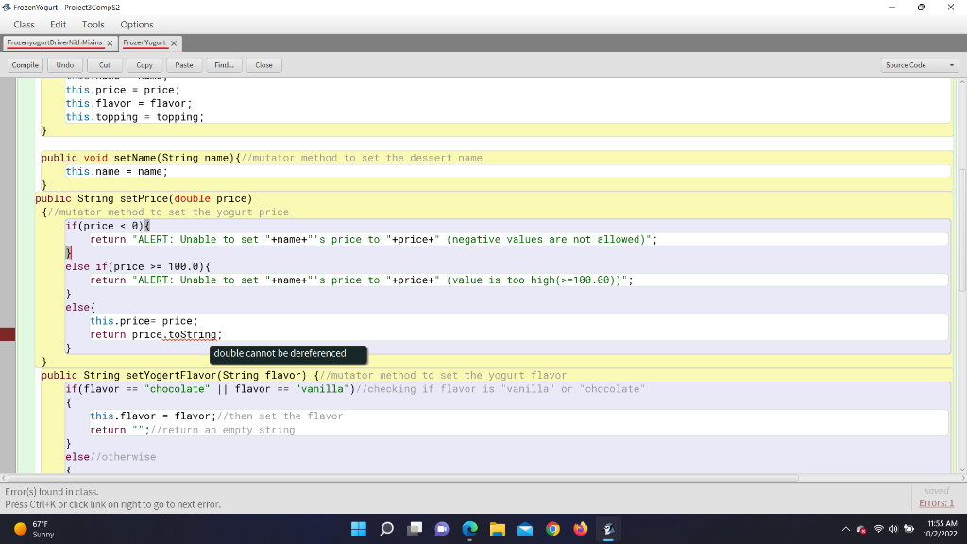
Task: Switch to FrozenyogurtDriverNithMixins tab
Action: click(x=56, y=43)
